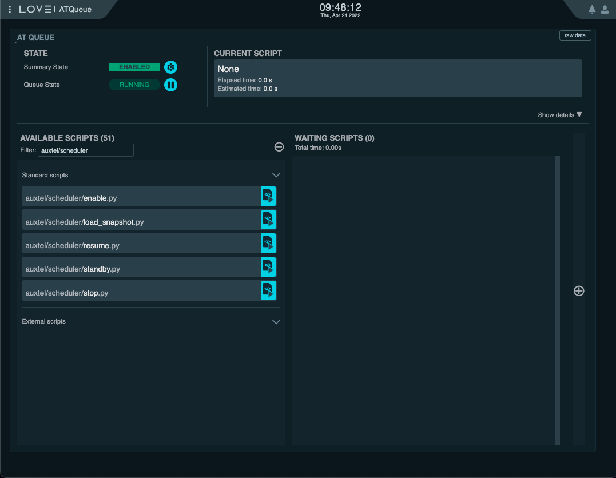
Task: Launch the auxtel/scheduler/stop.py script
Action: coord(268,290)
